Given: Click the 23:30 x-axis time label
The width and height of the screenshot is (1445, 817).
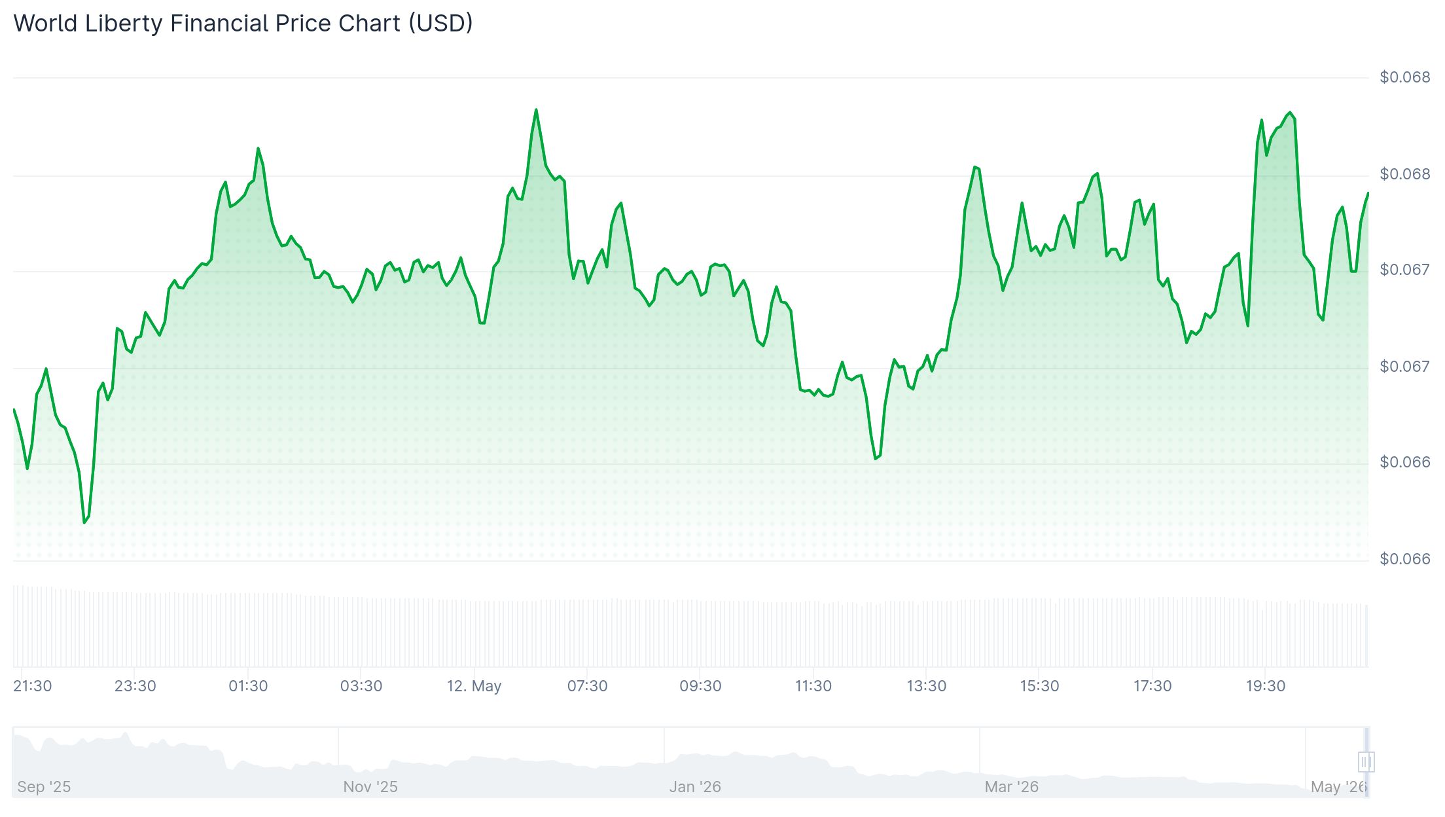Looking at the screenshot, I should tap(135, 686).
